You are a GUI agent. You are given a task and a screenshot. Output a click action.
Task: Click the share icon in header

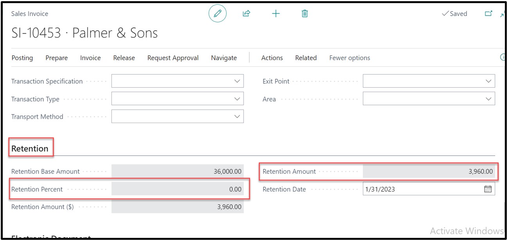246,14
